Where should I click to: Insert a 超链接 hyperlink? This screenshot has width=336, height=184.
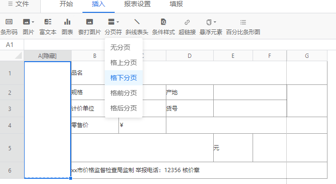[x=187, y=27]
